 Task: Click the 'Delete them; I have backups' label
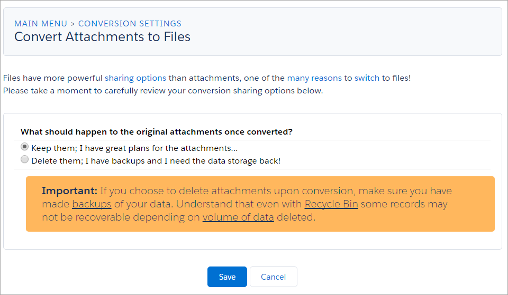(x=156, y=160)
